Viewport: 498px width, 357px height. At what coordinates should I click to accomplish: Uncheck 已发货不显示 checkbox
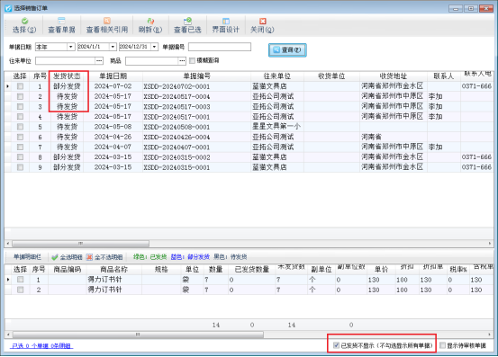pyautogui.click(x=336, y=345)
